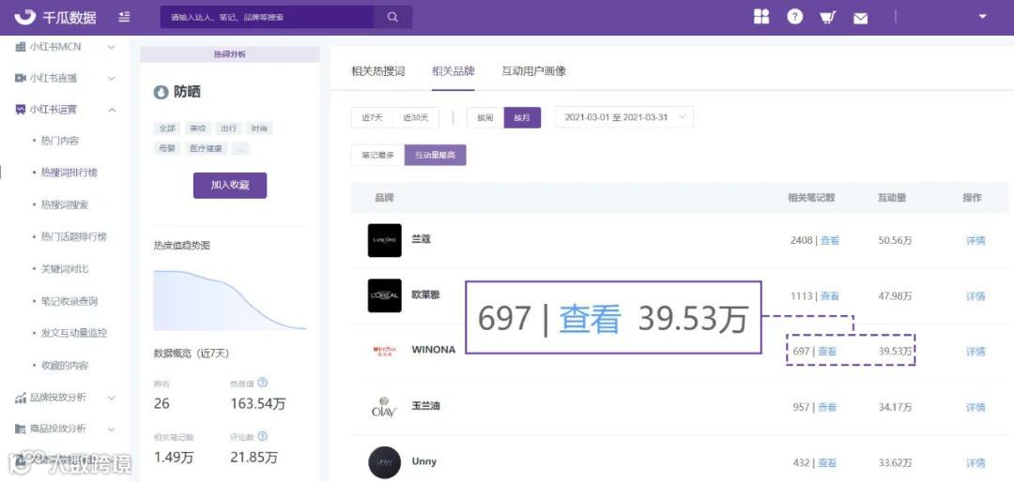Click the help icon next to 热度值

pos(262,384)
